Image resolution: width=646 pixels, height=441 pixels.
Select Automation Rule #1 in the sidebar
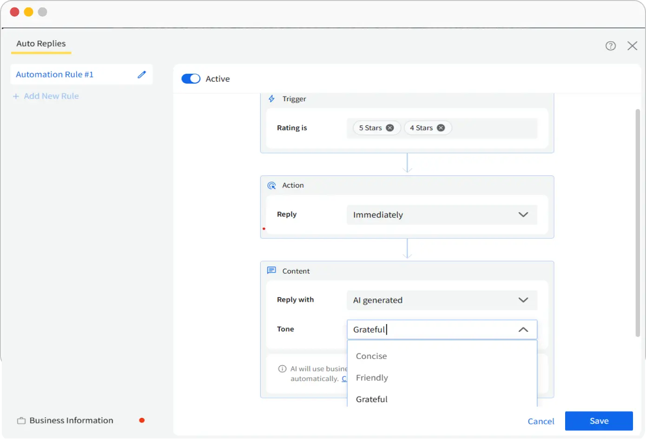(54, 74)
